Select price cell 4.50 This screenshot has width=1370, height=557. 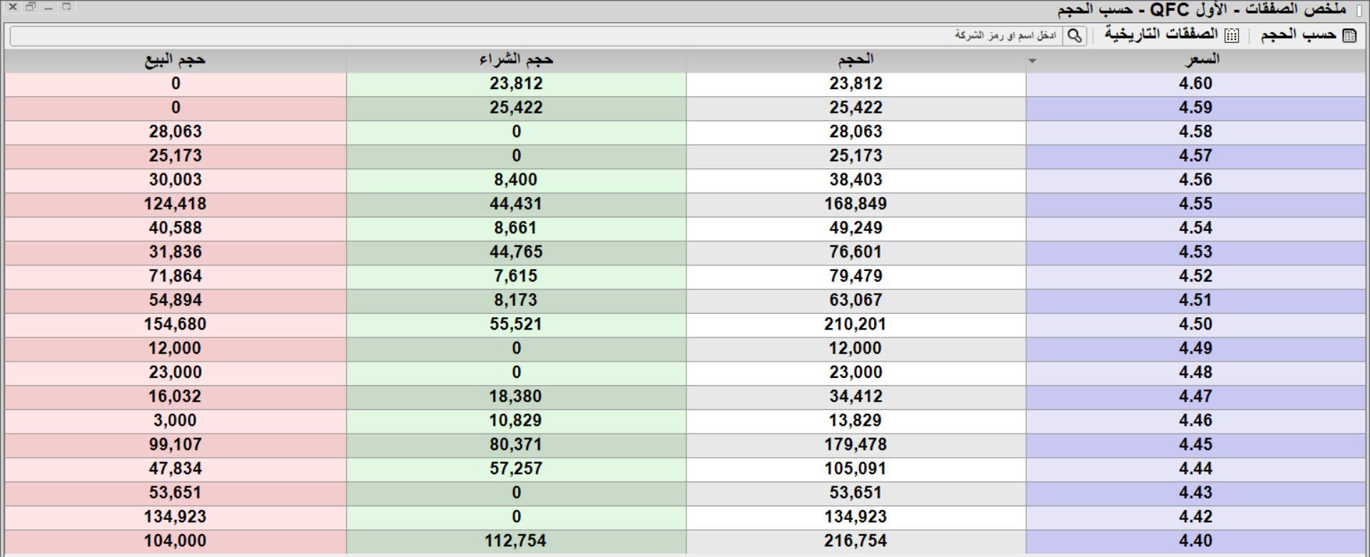1196,325
